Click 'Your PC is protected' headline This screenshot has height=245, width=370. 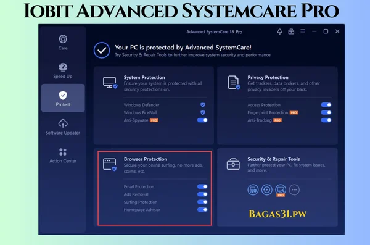[x=183, y=48]
